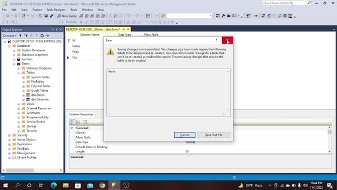Click Cancel in the Save dialog
This screenshot has width=337, height=190.
pyautogui.click(x=185, y=135)
